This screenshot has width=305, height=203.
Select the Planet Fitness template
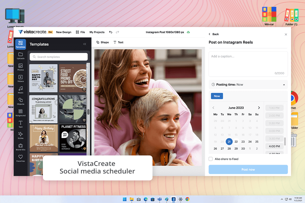click(72, 138)
